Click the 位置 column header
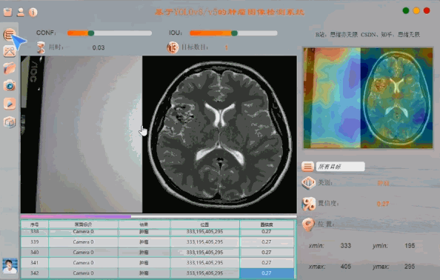The height and width of the screenshot is (280, 440). (x=204, y=224)
